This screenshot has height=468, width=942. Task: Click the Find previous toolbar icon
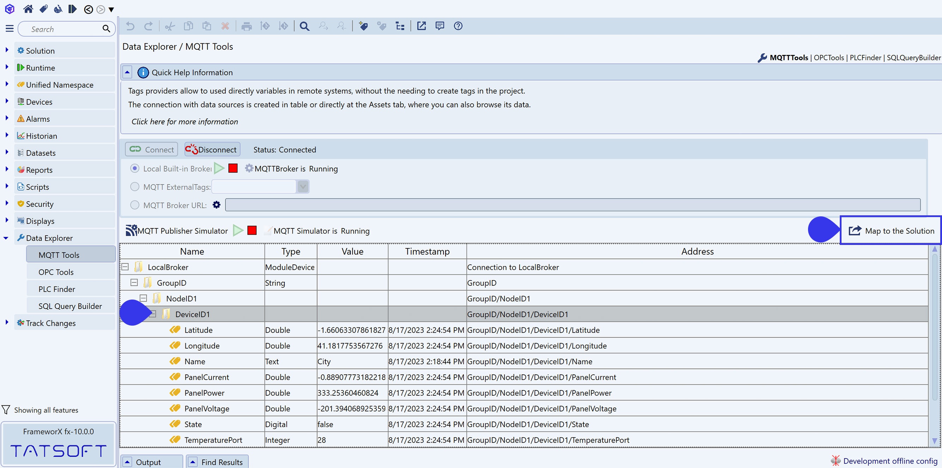pos(342,26)
